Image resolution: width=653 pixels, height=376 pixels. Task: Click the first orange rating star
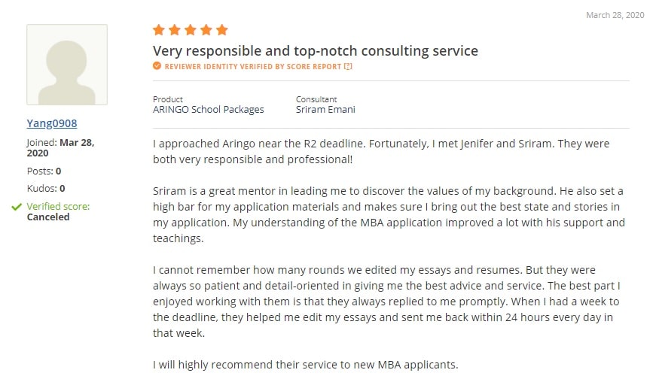coord(159,29)
